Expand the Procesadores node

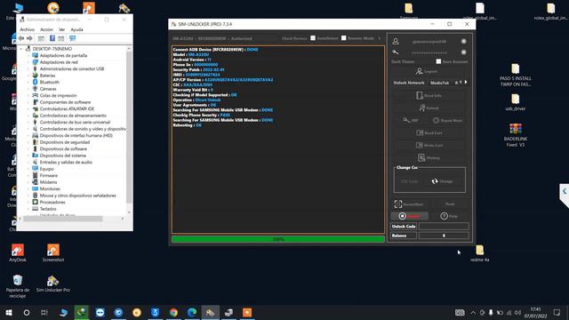tap(28, 202)
